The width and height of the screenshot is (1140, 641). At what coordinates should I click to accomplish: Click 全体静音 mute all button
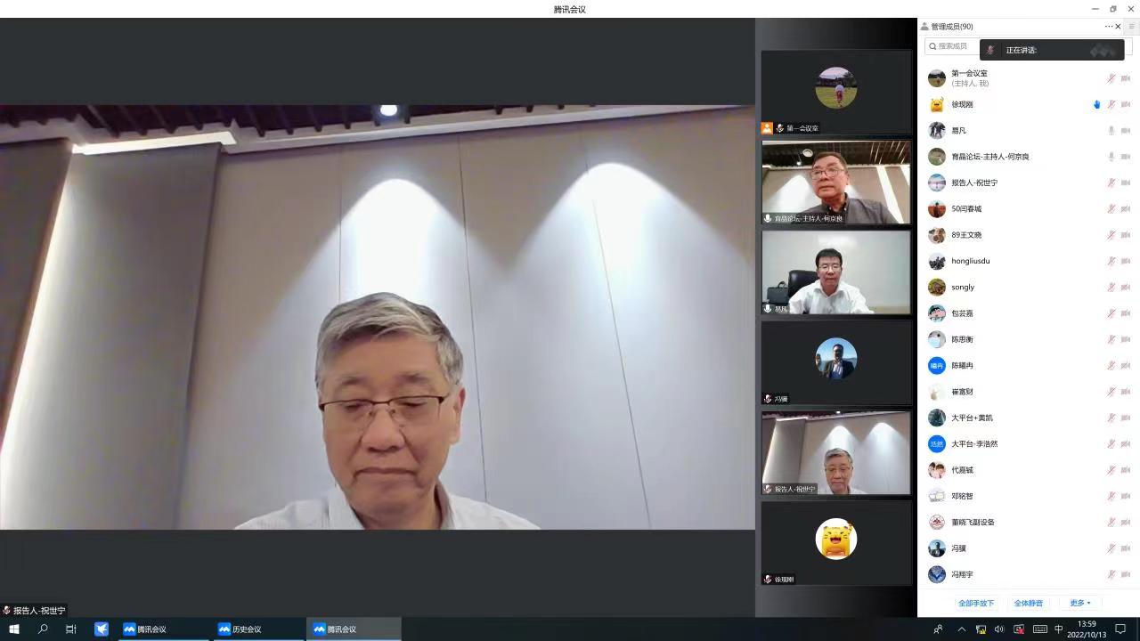[x=1028, y=604]
